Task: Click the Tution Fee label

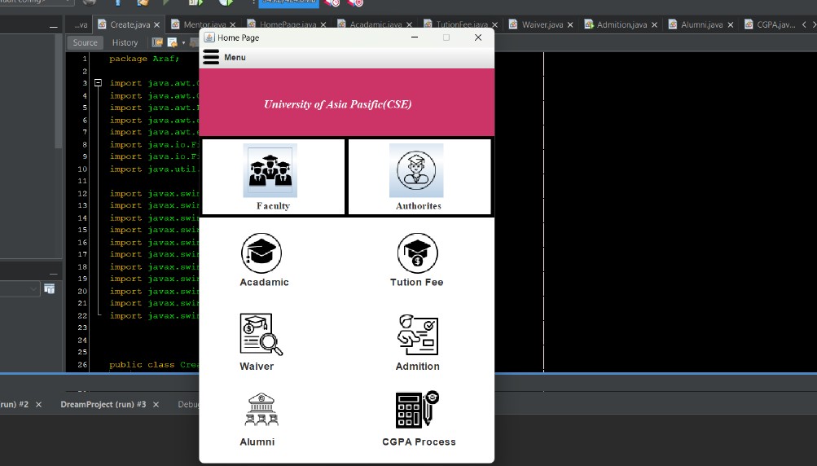Action: pyautogui.click(x=417, y=282)
